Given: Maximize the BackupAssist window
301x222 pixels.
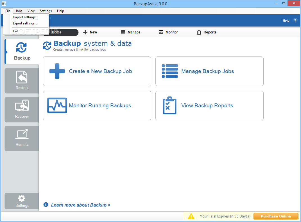Looking at the screenshot, I should point(284,3).
